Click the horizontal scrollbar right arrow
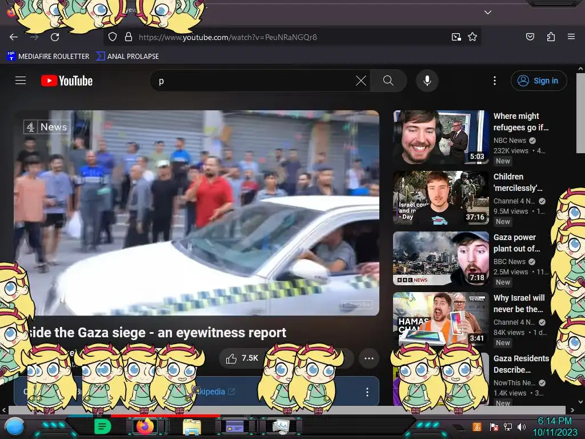Screen dimensions: 585x439 tap(572, 410)
